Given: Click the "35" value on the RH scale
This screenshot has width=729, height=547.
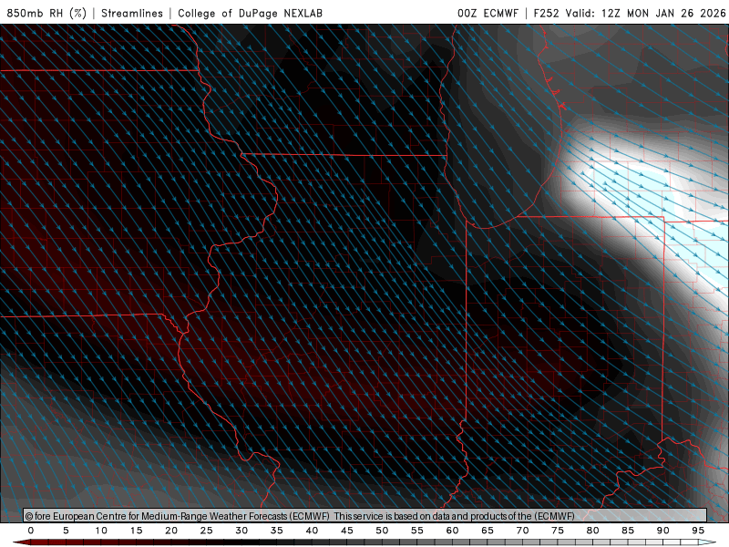Looking at the screenshot, I should [277, 531].
